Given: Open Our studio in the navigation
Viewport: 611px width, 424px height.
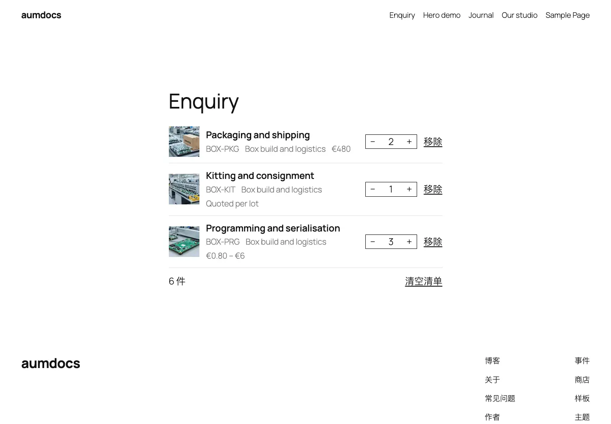Looking at the screenshot, I should tap(519, 15).
